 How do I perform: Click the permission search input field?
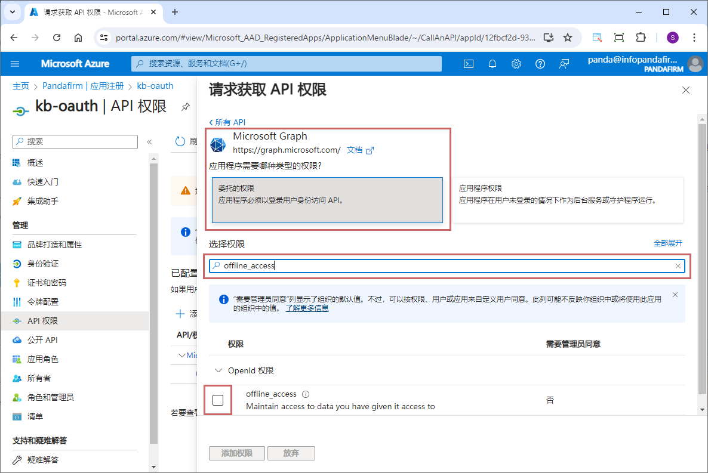pos(442,266)
